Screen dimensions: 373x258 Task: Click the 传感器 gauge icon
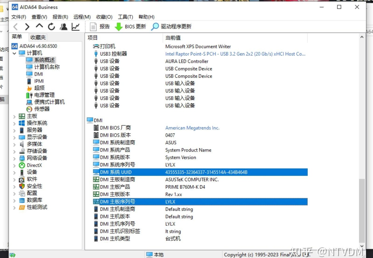pos(29,109)
